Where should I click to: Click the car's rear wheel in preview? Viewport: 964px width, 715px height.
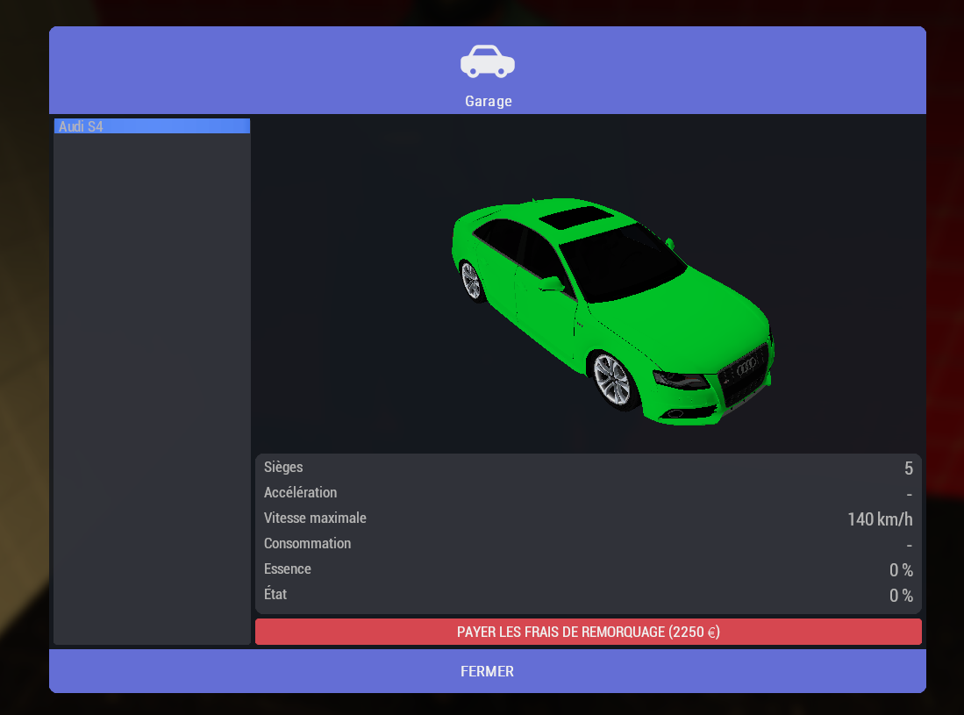click(x=471, y=280)
